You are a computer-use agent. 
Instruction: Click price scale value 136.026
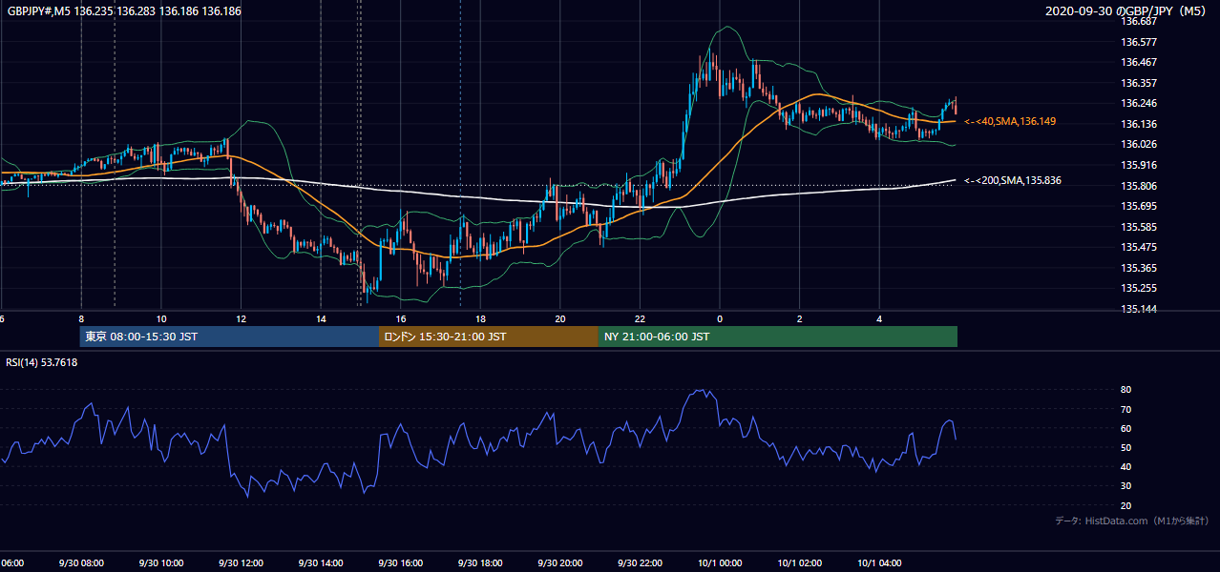(x=1138, y=144)
